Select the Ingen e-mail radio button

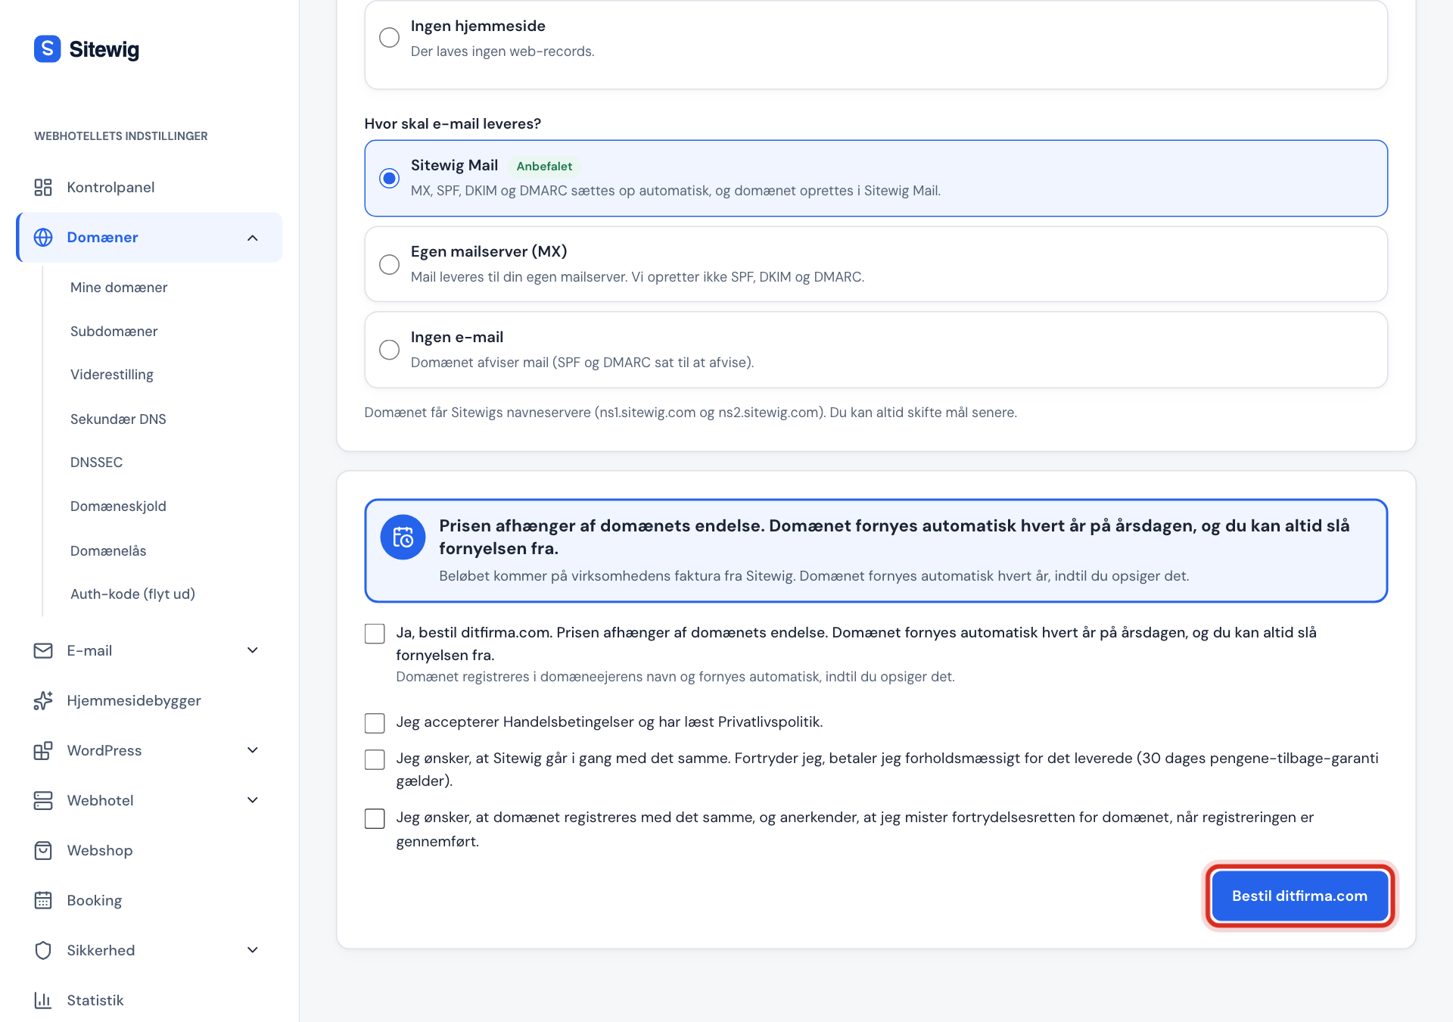[389, 350]
